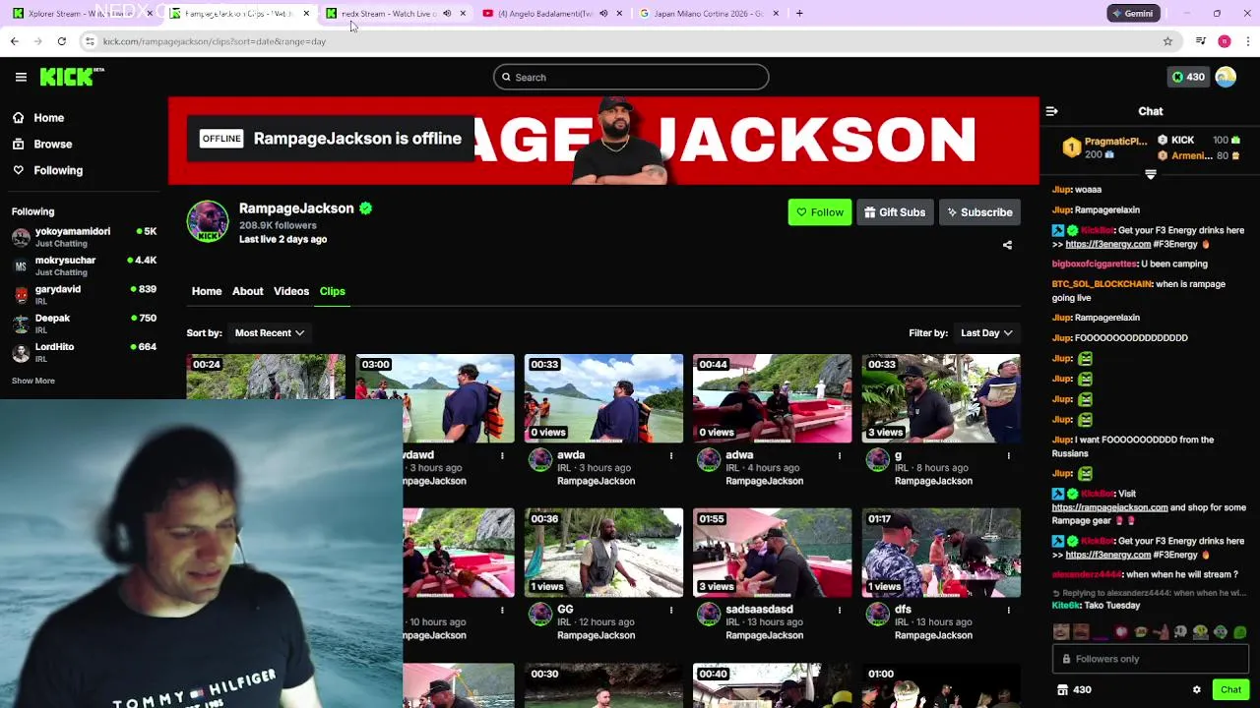Play the dfs 01:17 clip
This screenshot has height=708, width=1260.
point(941,553)
